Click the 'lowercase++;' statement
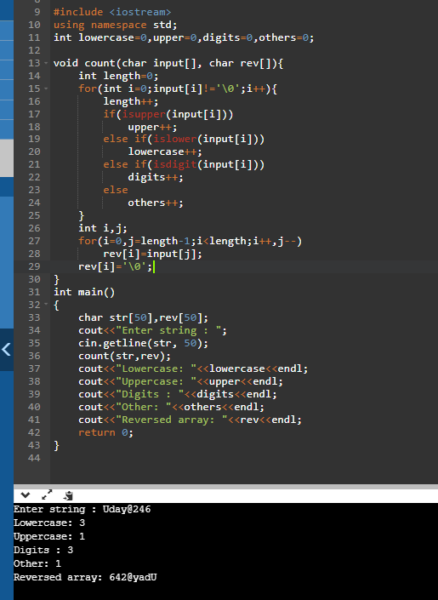 [x=165, y=151]
